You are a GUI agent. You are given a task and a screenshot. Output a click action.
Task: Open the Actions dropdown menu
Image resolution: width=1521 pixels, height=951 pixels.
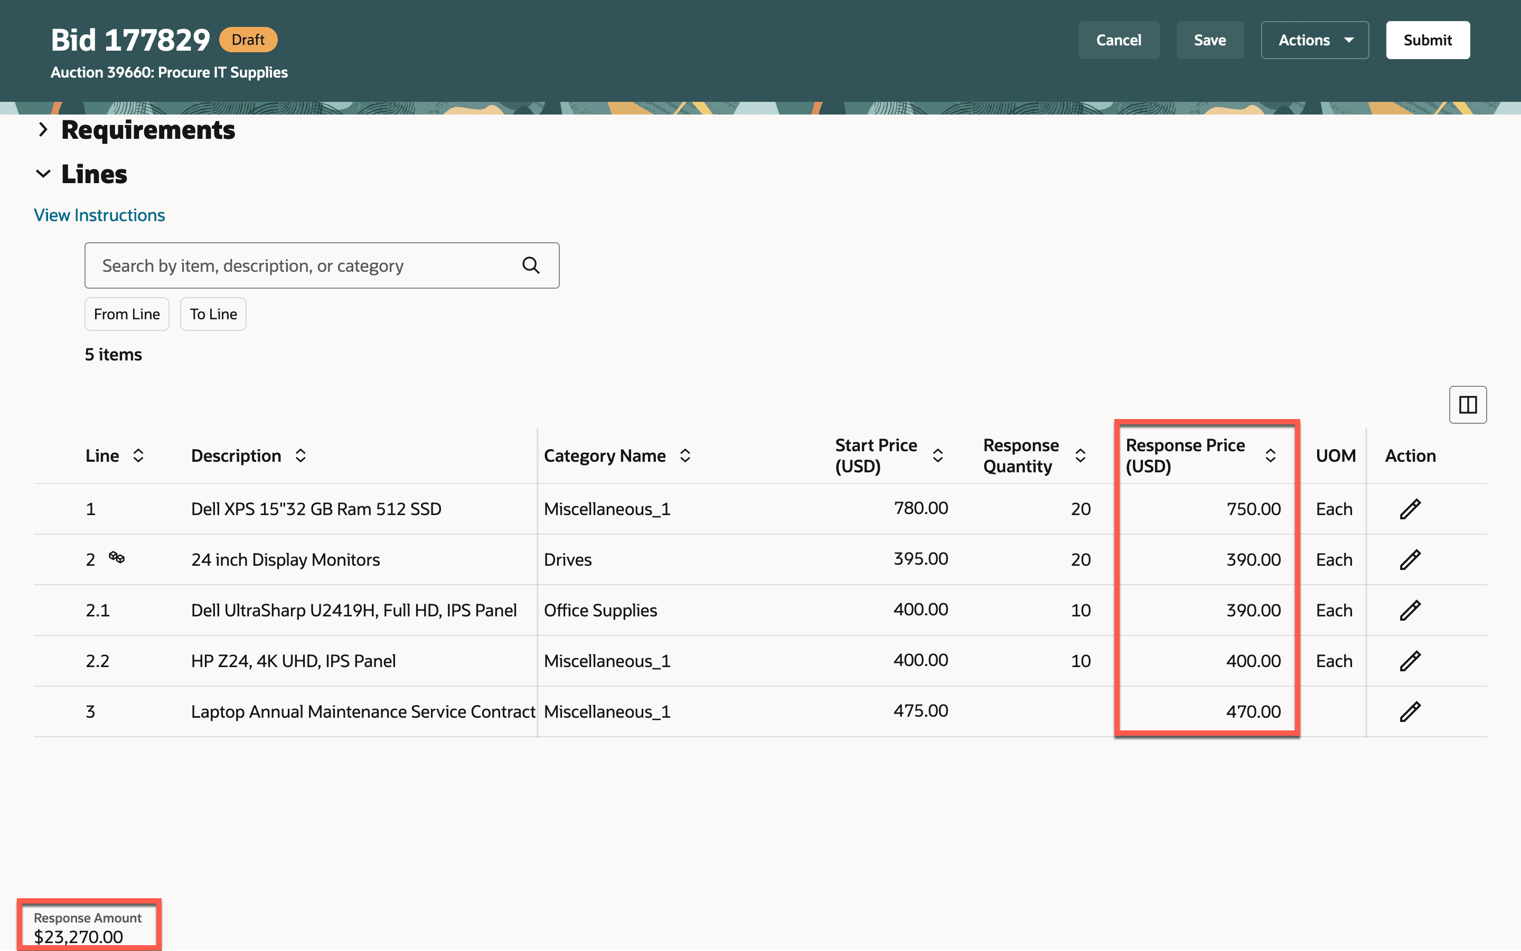pos(1315,40)
